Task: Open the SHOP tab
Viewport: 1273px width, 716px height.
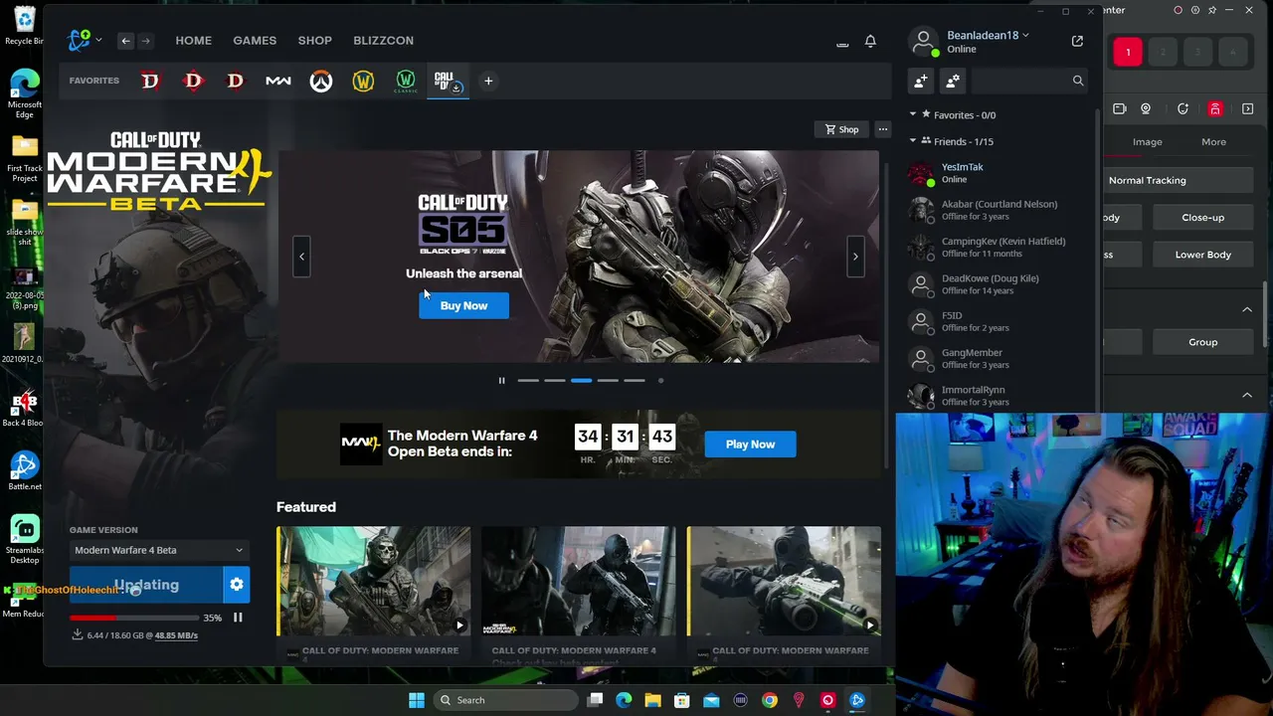Action: click(x=314, y=41)
